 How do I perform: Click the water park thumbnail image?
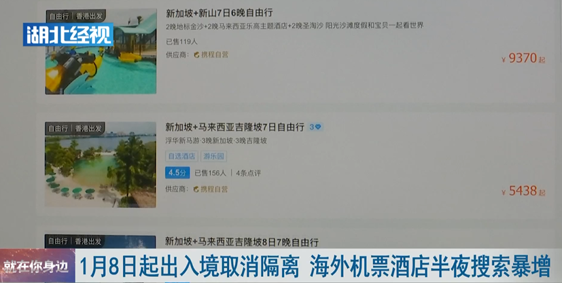[x=101, y=52]
